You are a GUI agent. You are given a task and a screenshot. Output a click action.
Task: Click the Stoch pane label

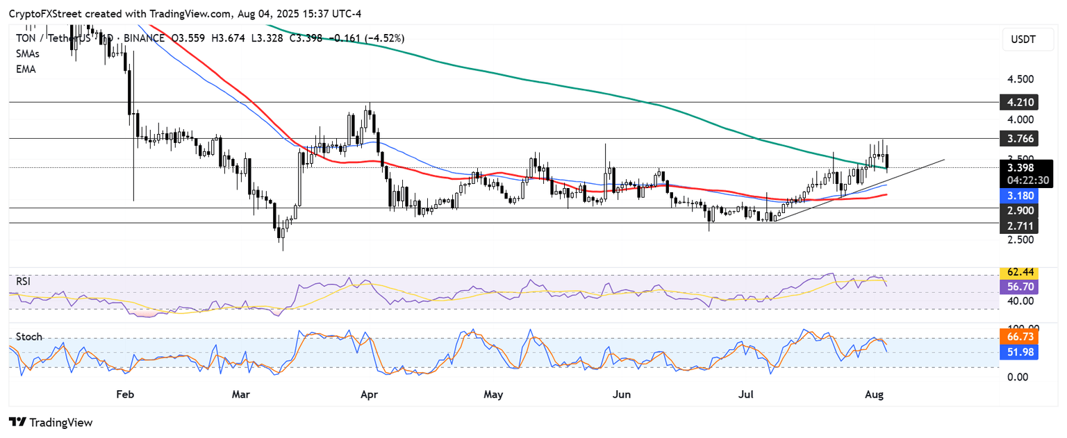[29, 337]
